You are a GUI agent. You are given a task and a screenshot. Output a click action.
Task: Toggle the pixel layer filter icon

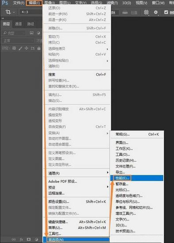(32, 33)
